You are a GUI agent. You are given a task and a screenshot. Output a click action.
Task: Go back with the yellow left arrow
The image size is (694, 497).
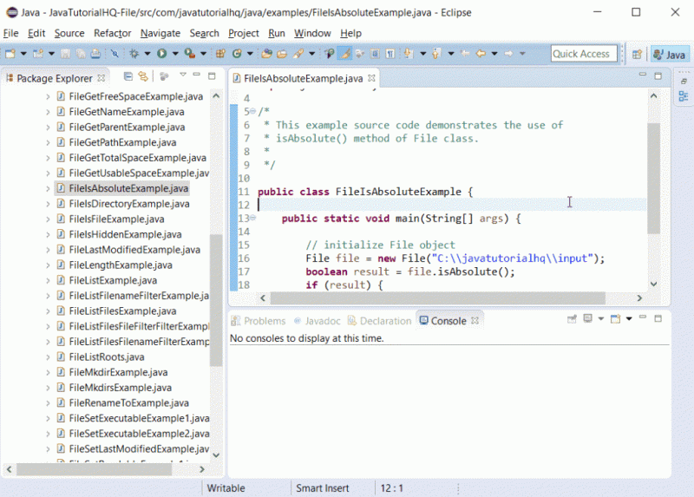pos(481,54)
